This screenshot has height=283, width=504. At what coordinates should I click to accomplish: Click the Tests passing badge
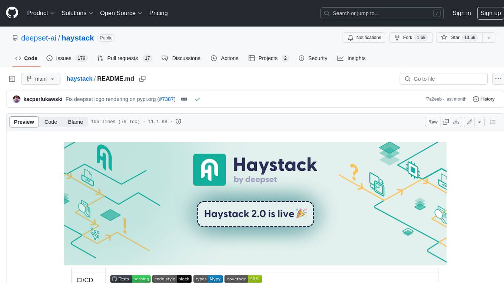pos(130,279)
